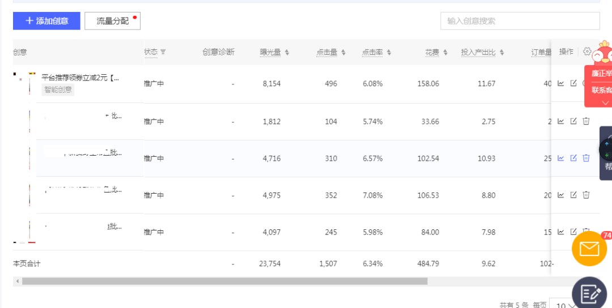
Task: Edit the fourth row creative
Action: pos(573,195)
